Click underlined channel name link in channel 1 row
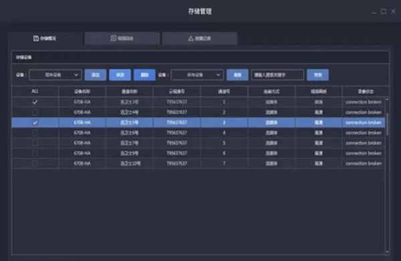 tap(130, 102)
